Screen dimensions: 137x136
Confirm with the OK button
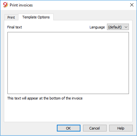coord(68,128)
